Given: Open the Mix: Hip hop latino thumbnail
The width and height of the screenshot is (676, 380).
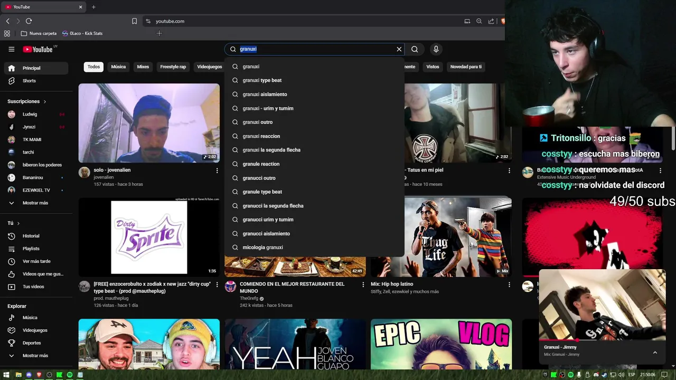Looking at the screenshot, I should tap(441, 237).
